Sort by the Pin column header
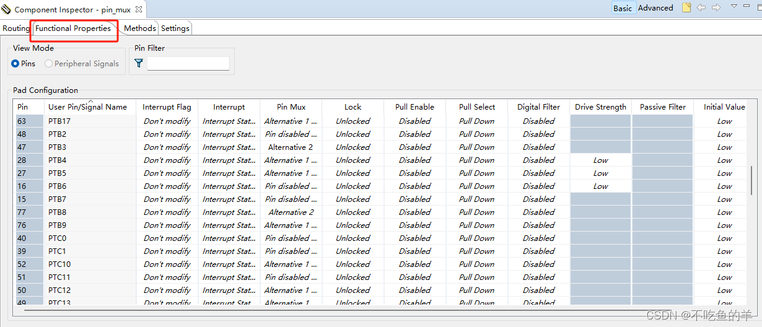Image resolution: width=762 pixels, height=327 pixels. [x=29, y=107]
